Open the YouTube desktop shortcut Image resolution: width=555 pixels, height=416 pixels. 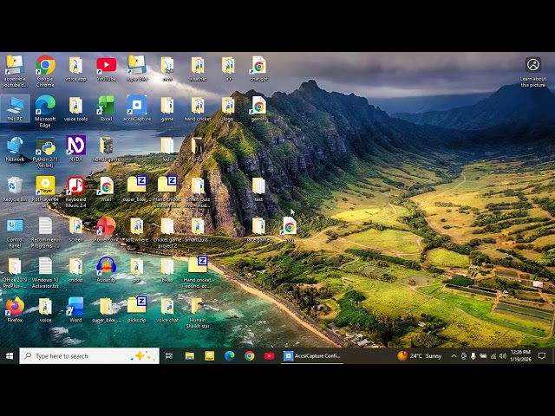pyautogui.click(x=106, y=68)
